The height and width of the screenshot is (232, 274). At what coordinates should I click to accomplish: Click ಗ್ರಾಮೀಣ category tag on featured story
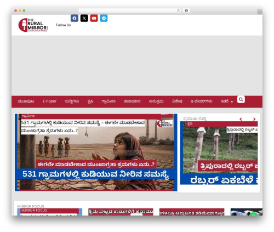[x=28, y=116]
